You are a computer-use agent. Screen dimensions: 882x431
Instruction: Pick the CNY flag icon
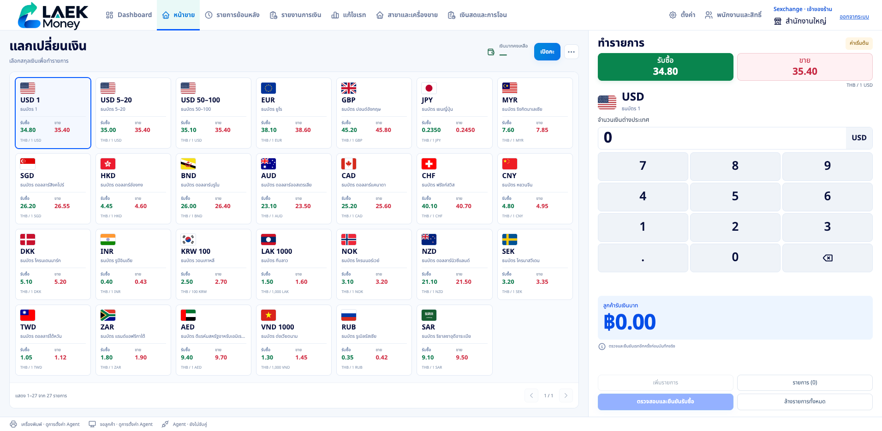tap(510, 164)
